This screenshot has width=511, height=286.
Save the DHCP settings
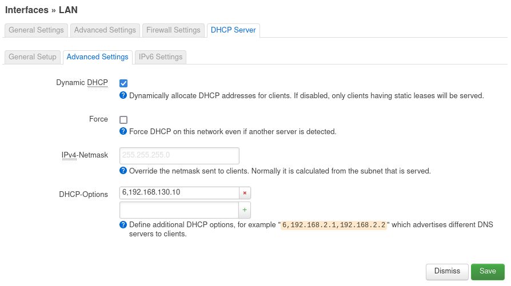point(488,272)
